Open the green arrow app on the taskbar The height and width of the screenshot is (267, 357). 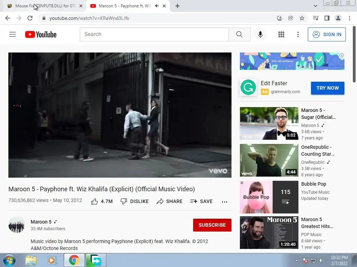click(96, 260)
